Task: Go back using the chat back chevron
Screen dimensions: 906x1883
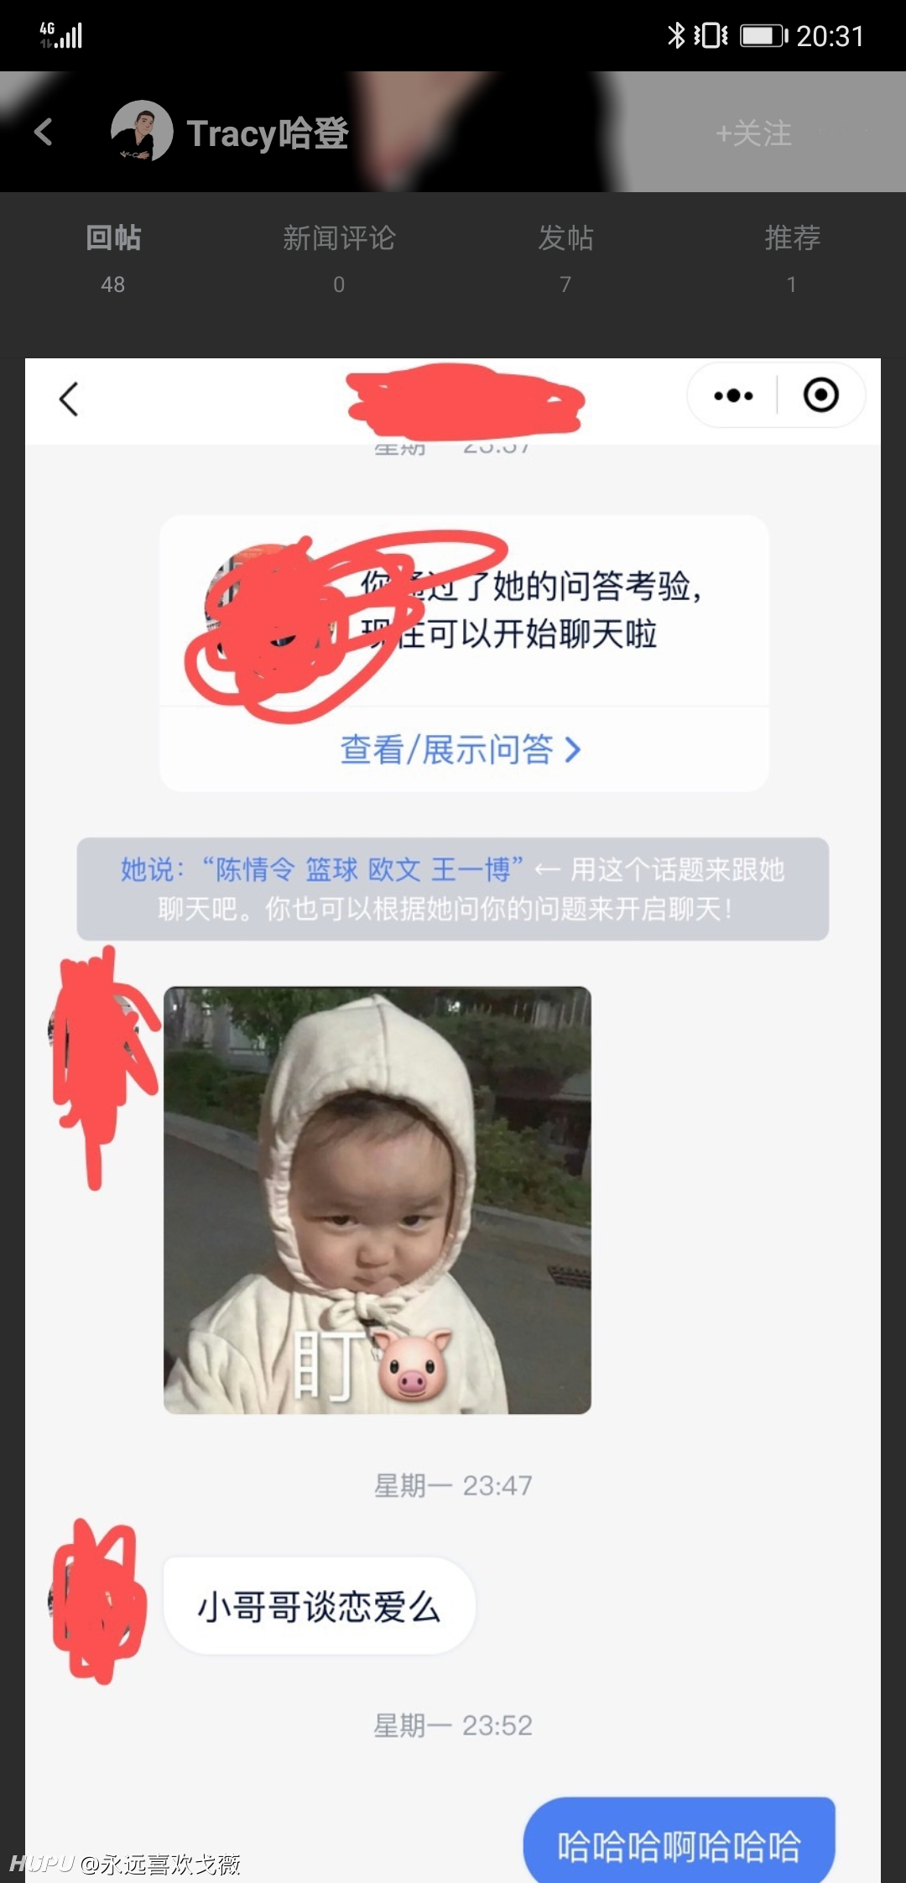Action: (70, 399)
